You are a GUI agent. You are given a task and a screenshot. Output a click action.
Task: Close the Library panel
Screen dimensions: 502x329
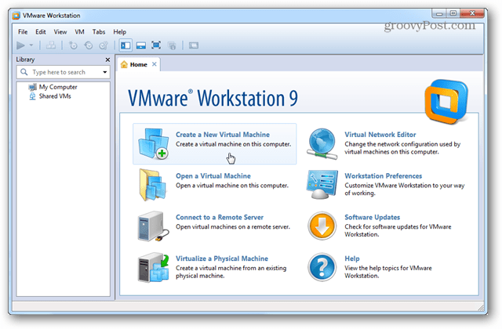pos(107,60)
